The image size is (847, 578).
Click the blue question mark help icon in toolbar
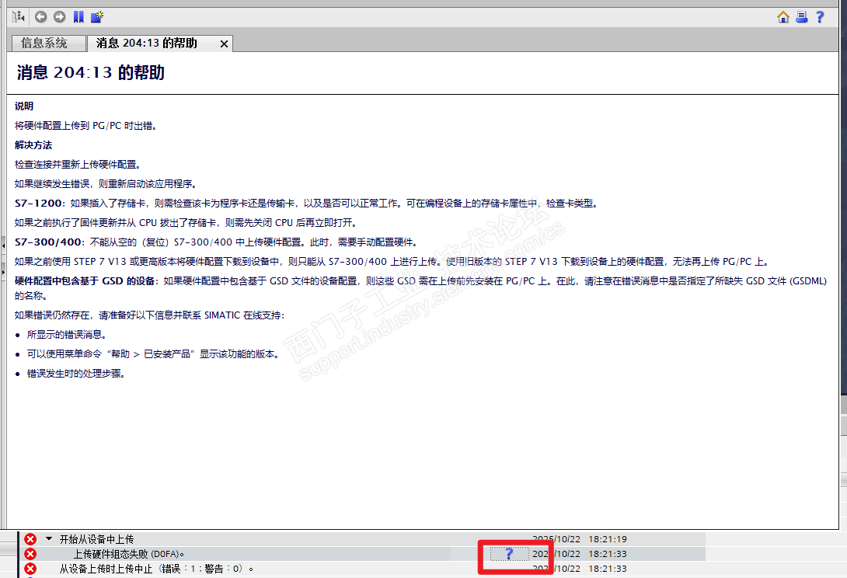pyautogui.click(x=820, y=17)
